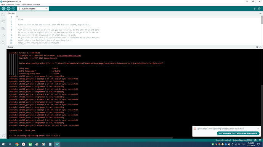The width and height of the screenshot is (263, 147).
Task: Click the Строка 1, столбец 1 status
Action: point(224,140)
